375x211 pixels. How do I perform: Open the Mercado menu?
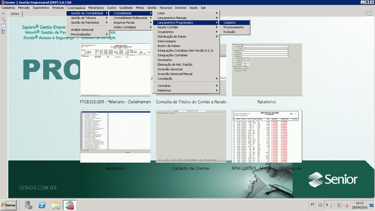[x=24, y=8]
